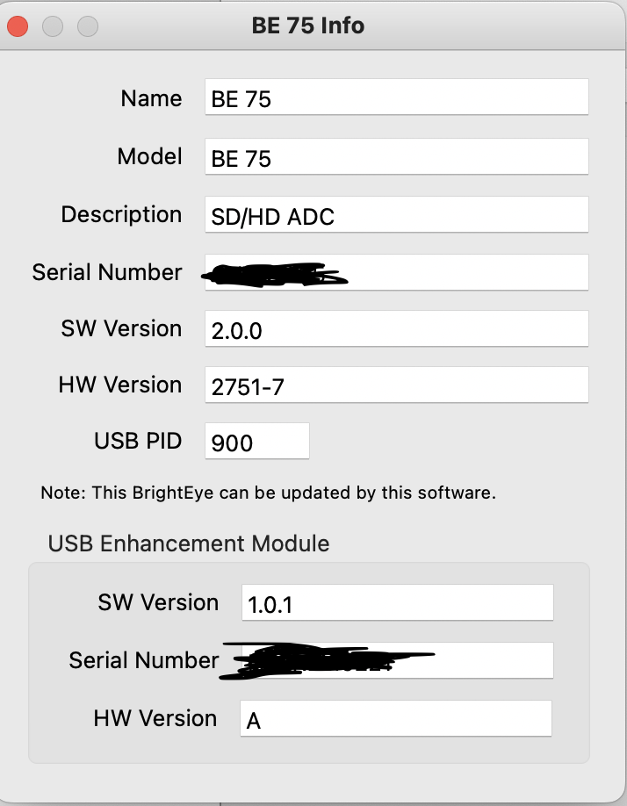Select the HW Version field showing 2751-7
627x806 pixels.
[396, 385]
